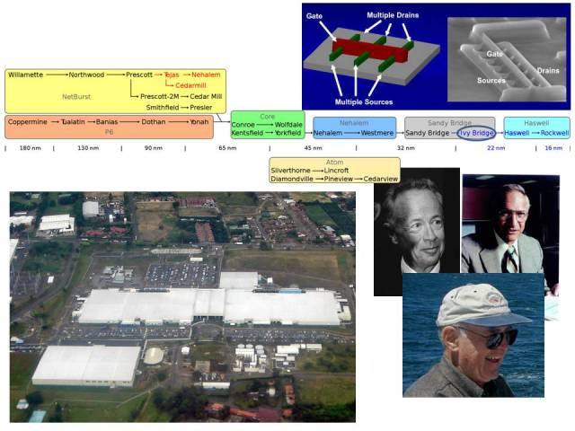The image size is (575, 431).
Task: Open the aerial factory photo
Action: click(x=182, y=306)
